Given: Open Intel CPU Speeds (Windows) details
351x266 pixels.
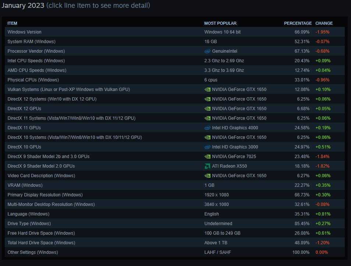Looking at the screenshot, I should click(36, 61).
